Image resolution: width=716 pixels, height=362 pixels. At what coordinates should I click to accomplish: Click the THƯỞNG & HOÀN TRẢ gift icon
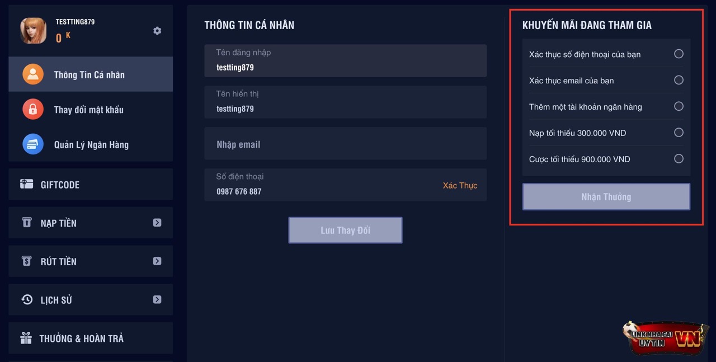[26, 338]
